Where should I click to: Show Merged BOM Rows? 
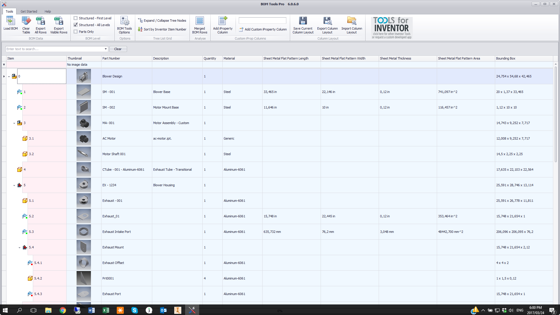click(200, 25)
